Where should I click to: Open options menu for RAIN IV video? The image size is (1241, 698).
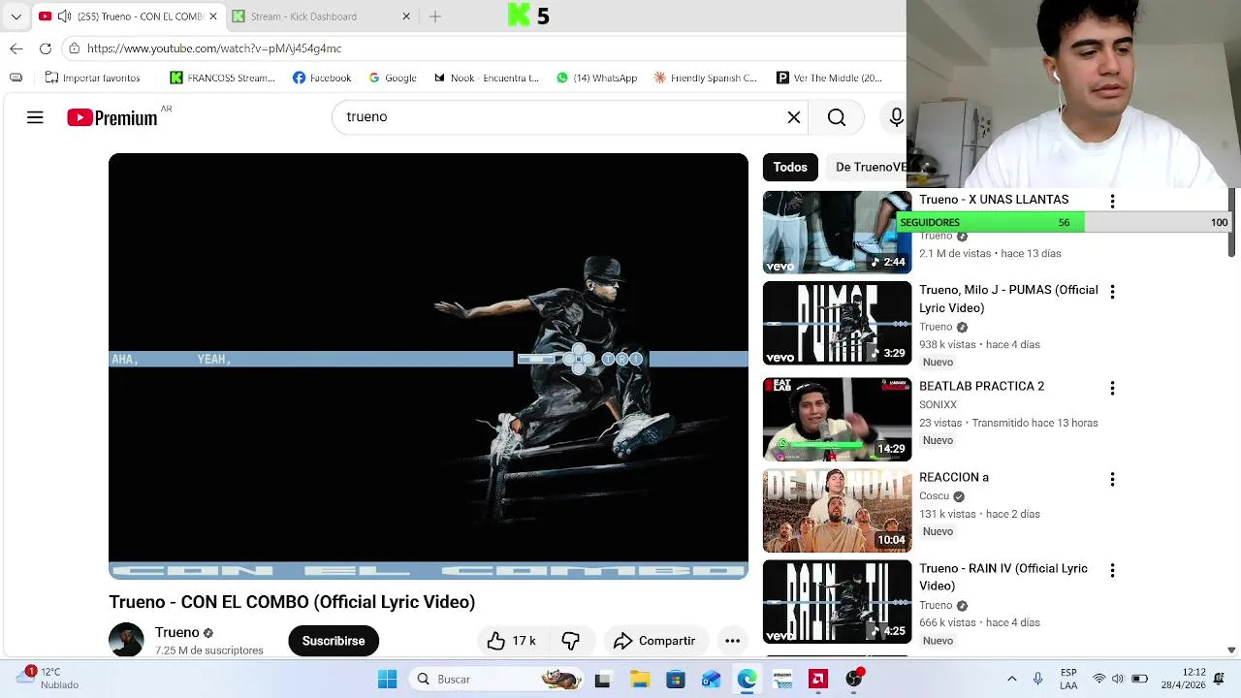click(x=1112, y=570)
